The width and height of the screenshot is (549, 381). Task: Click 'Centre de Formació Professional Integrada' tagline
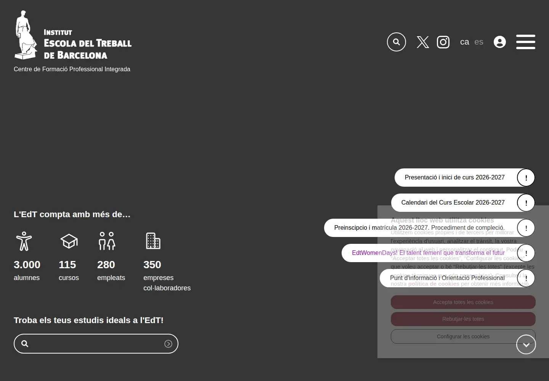tap(72, 69)
